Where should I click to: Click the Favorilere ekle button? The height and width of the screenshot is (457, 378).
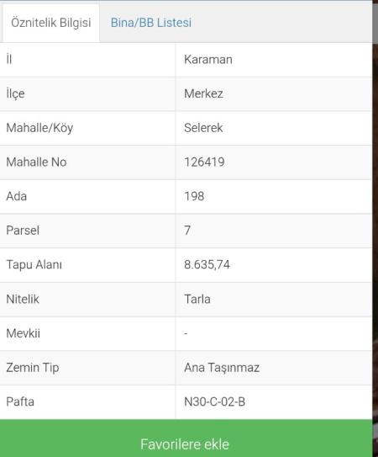[186, 438]
